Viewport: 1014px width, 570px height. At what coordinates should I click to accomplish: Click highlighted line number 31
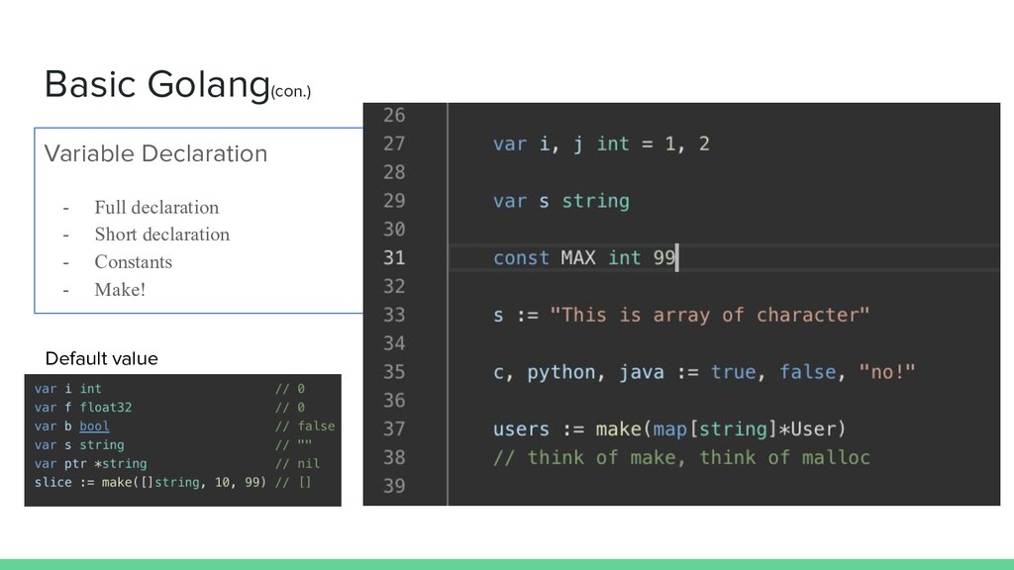[x=394, y=258]
